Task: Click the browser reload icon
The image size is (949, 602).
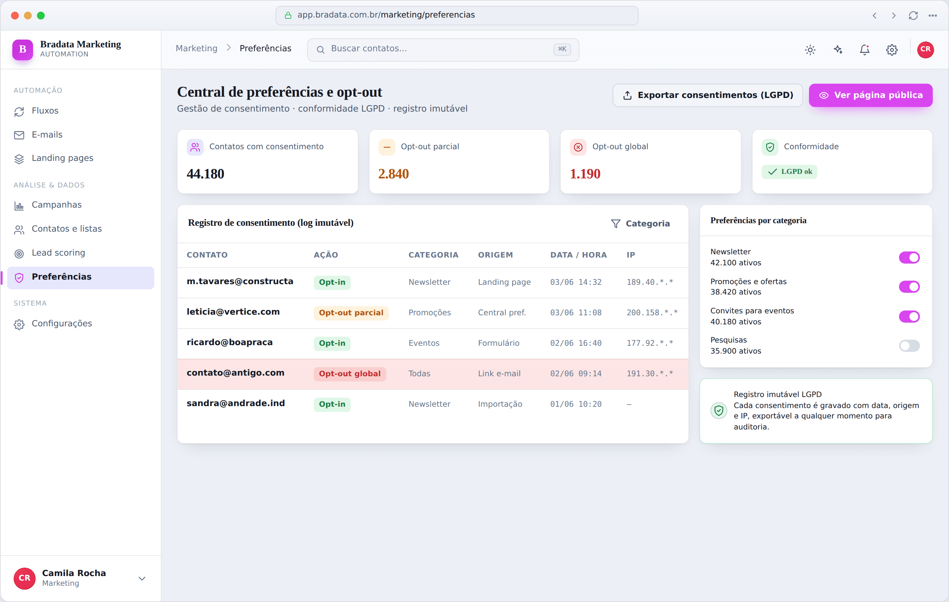Action: 913,15
